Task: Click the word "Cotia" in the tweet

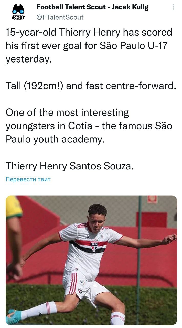Action: point(80,126)
